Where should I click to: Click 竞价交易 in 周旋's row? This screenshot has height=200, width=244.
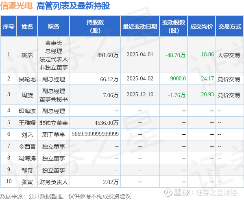(229, 95)
